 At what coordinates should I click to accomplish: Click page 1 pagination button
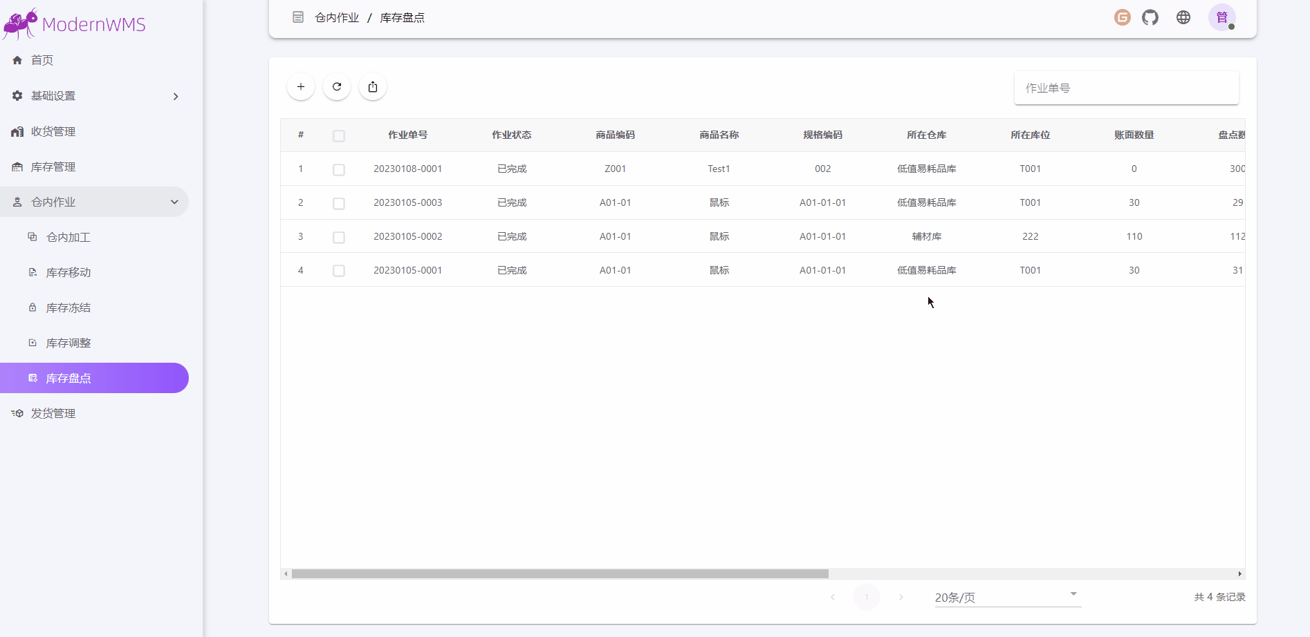tap(867, 597)
